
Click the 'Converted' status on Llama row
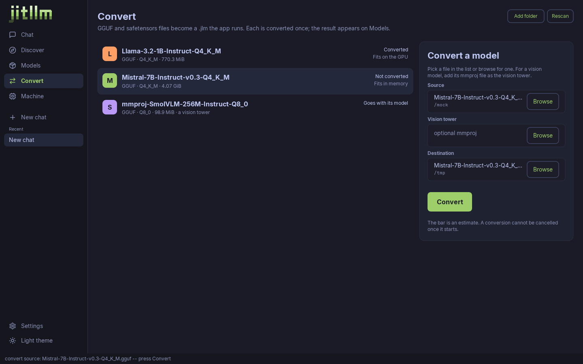click(x=396, y=50)
